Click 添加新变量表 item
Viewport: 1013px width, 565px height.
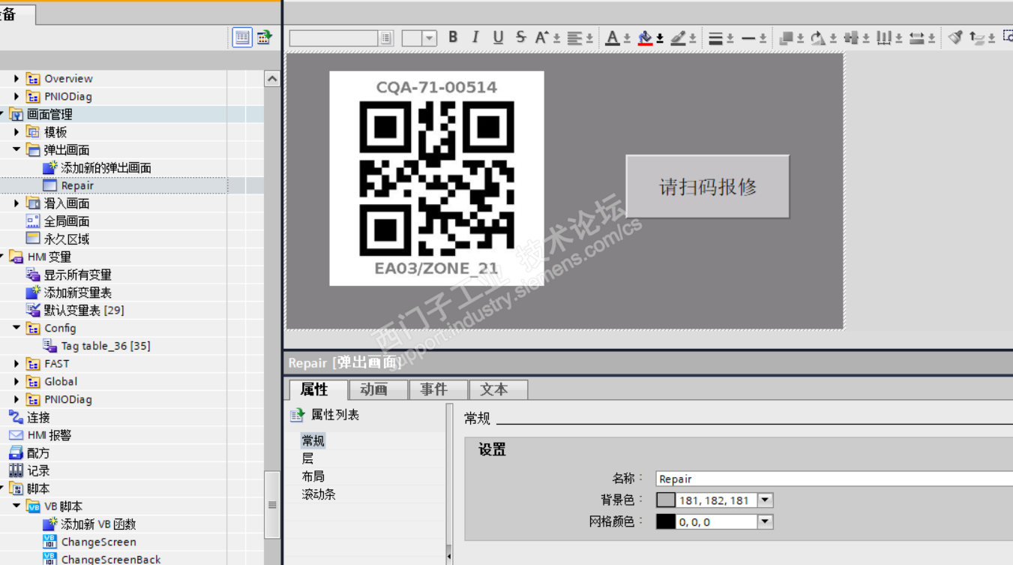click(x=78, y=293)
